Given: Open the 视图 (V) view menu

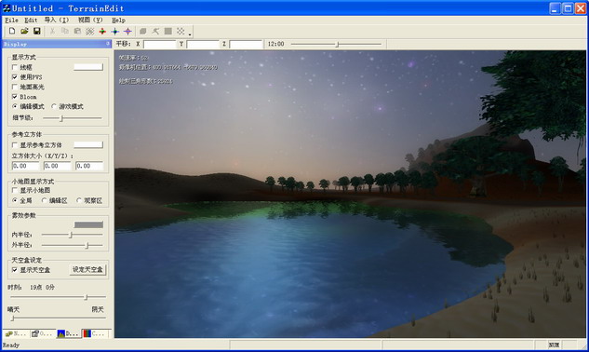Looking at the screenshot, I should pos(90,20).
